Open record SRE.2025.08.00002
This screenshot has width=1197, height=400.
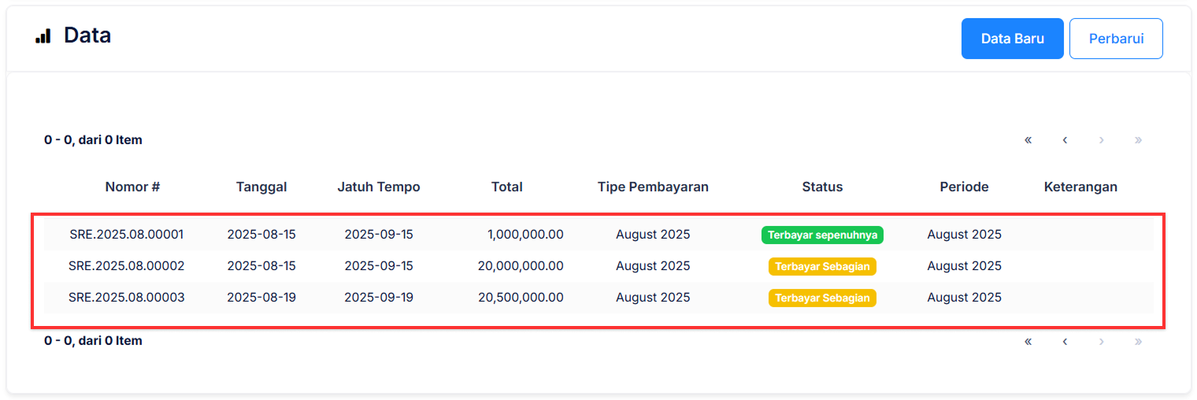(126, 265)
